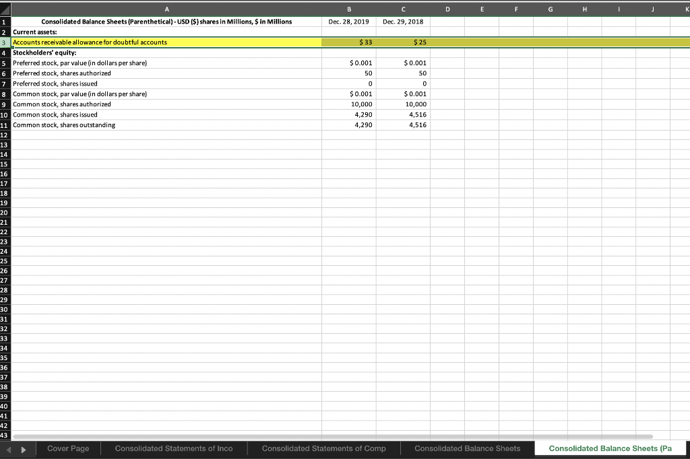Select the cell containing $25
Image resolution: width=690 pixels, height=459 pixels.
(x=404, y=42)
